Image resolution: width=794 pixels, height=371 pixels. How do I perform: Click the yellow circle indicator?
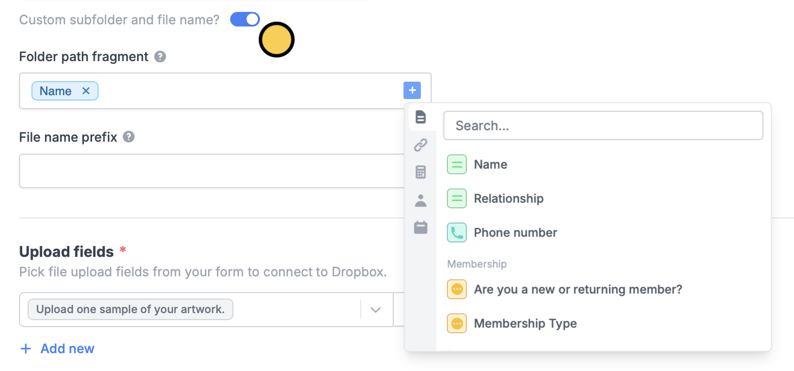(277, 39)
